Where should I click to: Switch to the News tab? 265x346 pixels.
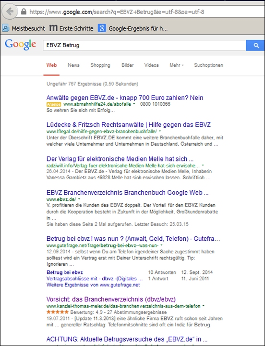(x=73, y=65)
